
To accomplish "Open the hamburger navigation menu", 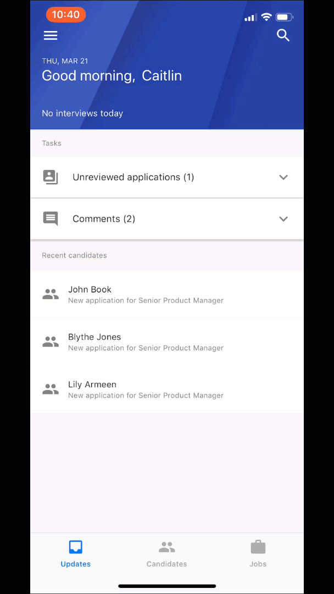I will (x=51, y=36).
